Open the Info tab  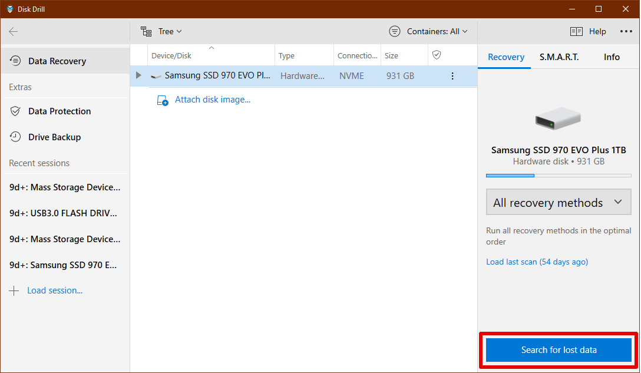(x=612, y=57)
